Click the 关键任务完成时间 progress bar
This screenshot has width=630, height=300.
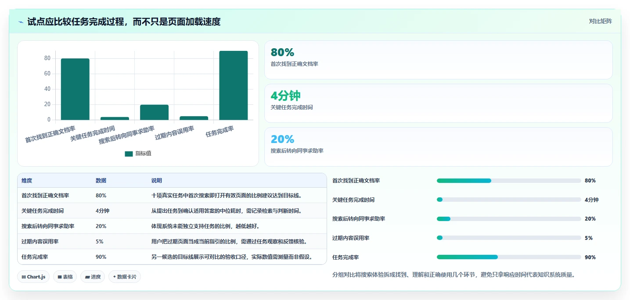[x=509, y=200]
